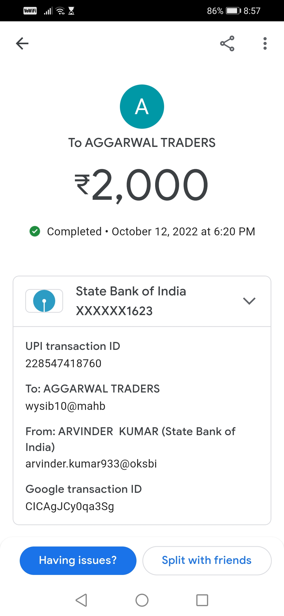Tap the Android back navigation triangle
284x616 pixels.
tap(81, 600)
